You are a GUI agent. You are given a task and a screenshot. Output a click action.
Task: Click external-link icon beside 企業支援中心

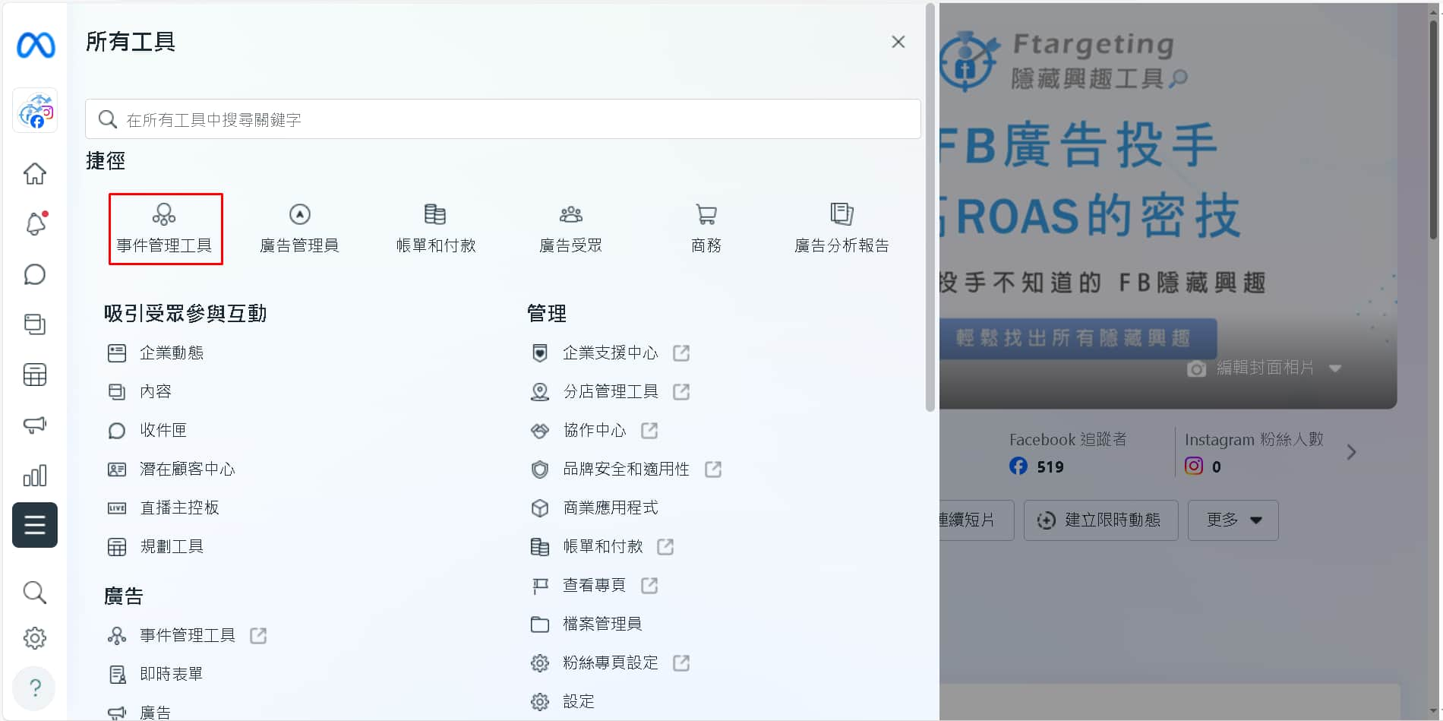coord(681,353)
